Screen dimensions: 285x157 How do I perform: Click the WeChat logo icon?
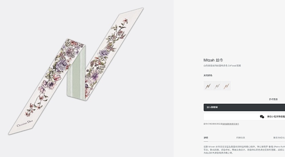click(x=262, y=117)
